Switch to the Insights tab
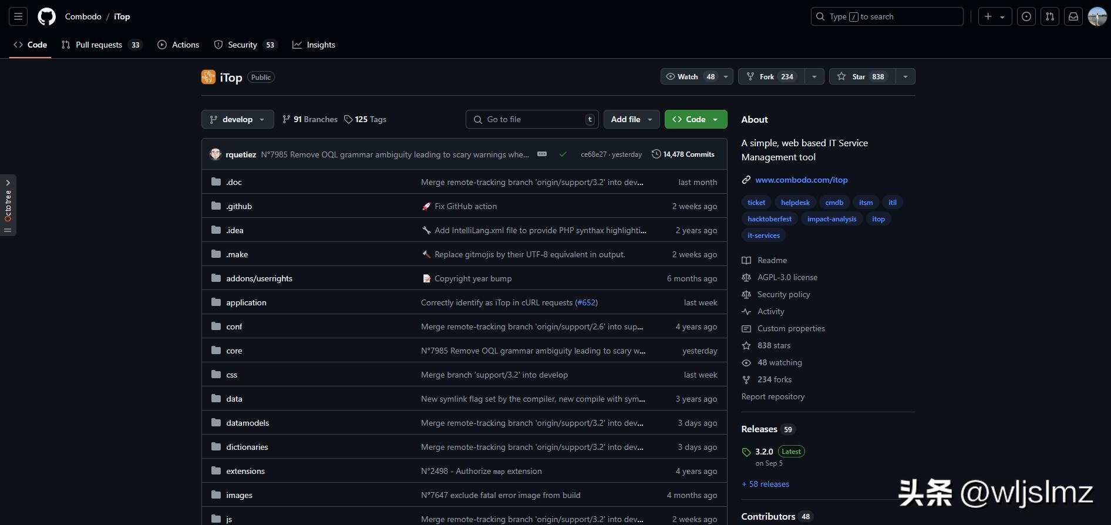The image size is (1111, 525). [x=321, y=45]
